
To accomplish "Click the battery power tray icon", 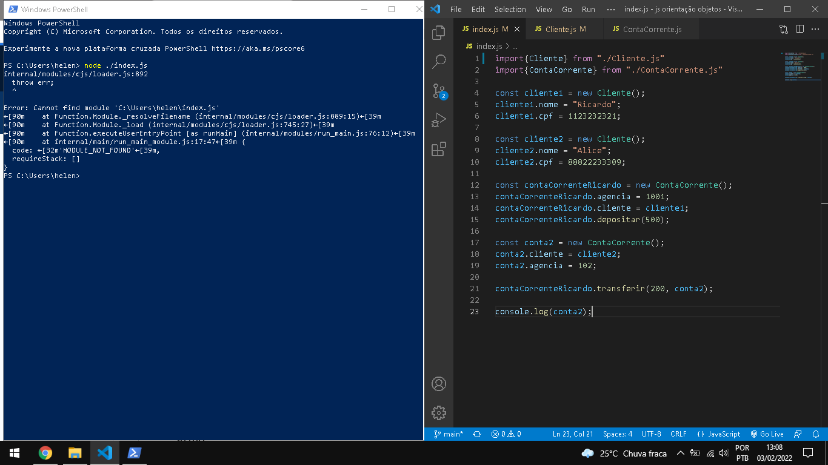I will 695,453.
